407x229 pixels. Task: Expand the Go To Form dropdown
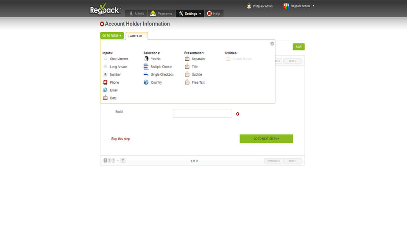112,36
